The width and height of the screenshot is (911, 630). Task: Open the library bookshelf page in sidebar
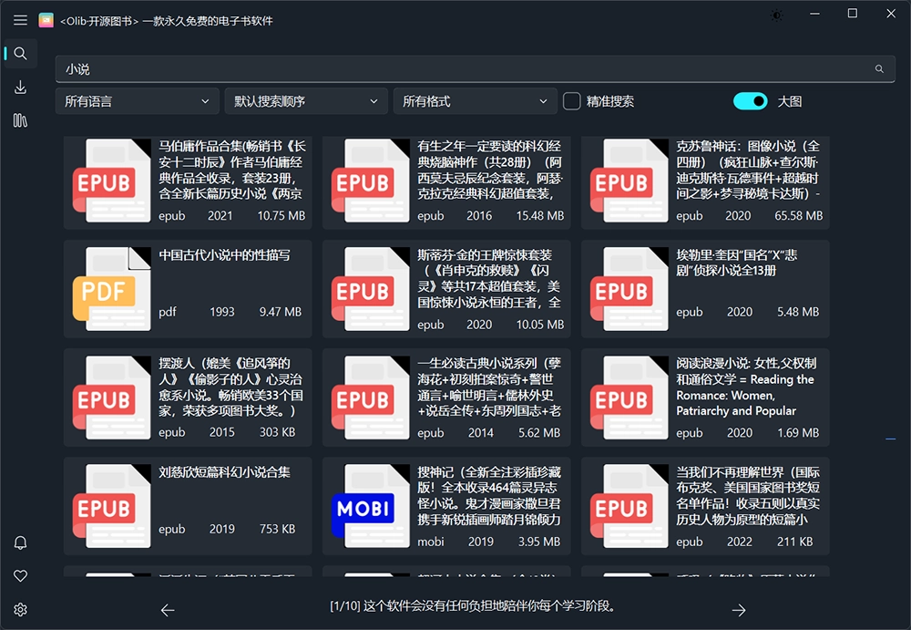(x=20, y=120)
